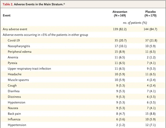Click the 'Table 2.' label in header
Viewport: 166px width, 128px height.
(x=8, y=4)
